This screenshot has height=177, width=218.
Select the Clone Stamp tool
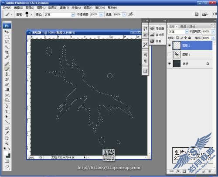(7, 74)
